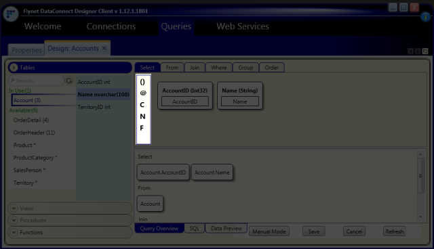Click the Account block under From
434x249 pixels.
(x=150, y=204)
